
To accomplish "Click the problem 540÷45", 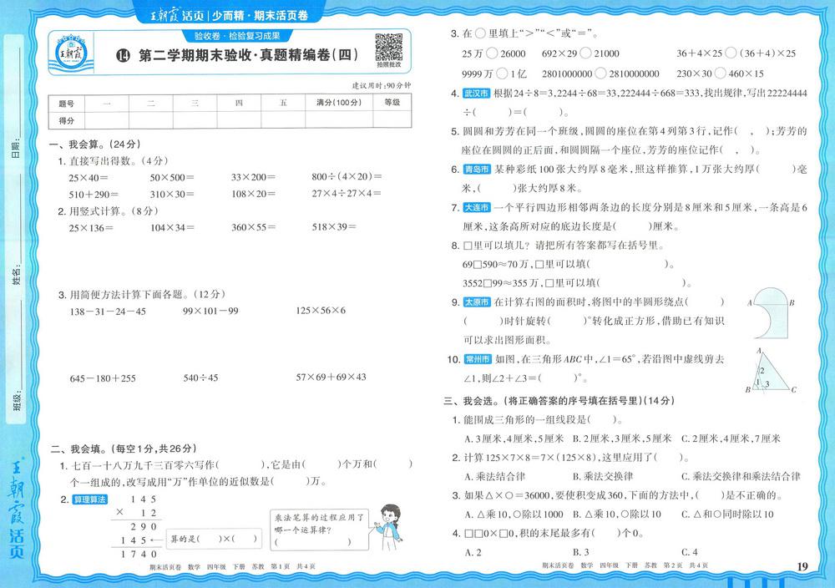I will click(200, 378).
